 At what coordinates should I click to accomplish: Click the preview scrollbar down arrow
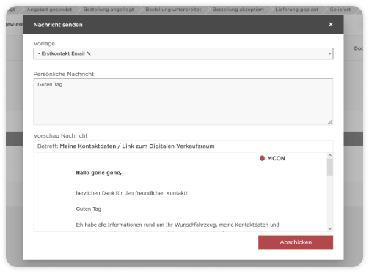click(330, 228)
